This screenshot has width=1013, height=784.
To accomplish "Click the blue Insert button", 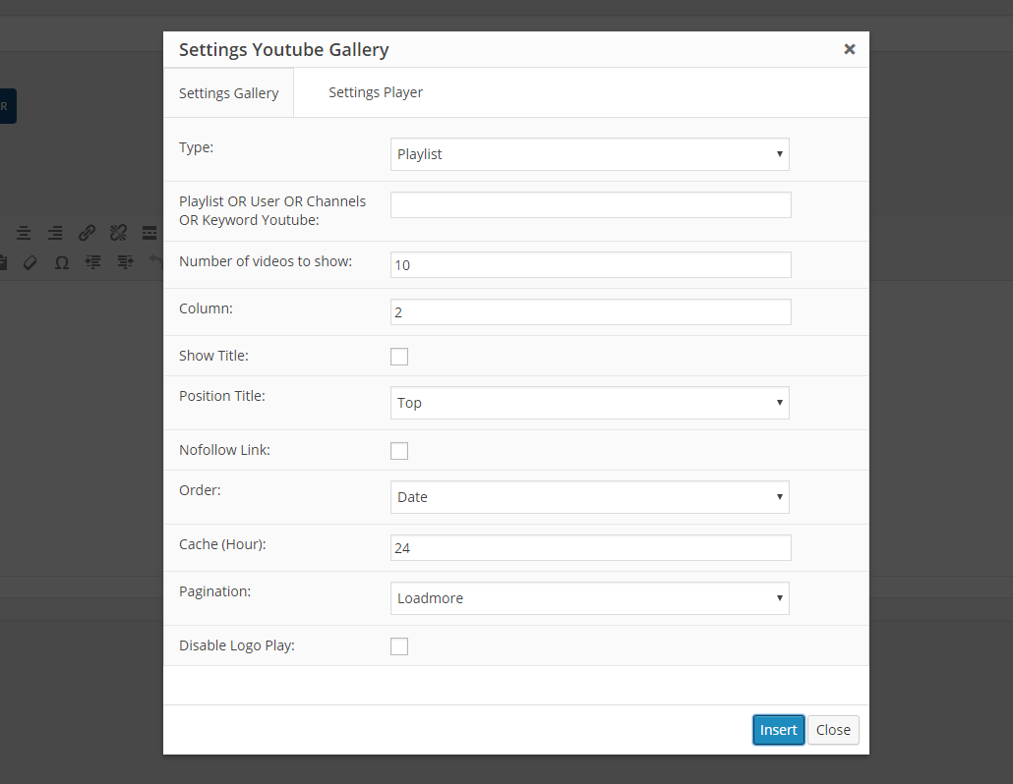I will tap(779, 730).
